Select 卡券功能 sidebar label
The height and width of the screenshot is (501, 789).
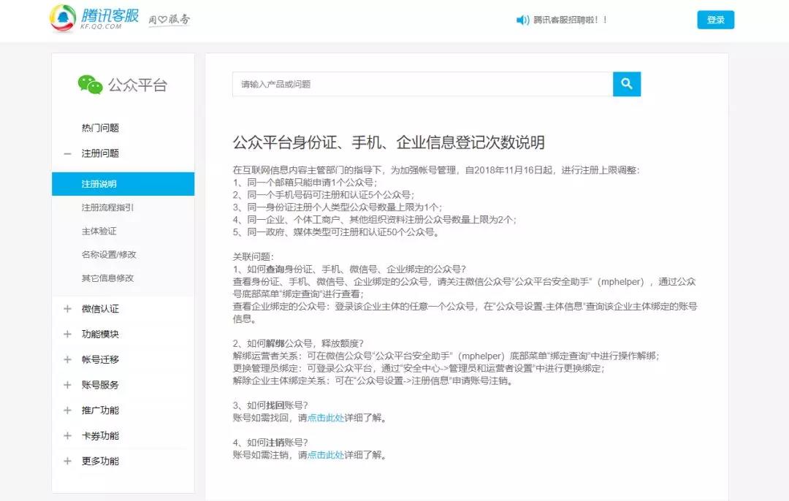coord(100,435)
